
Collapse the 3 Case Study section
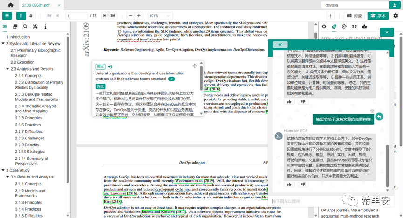(3, 170)
